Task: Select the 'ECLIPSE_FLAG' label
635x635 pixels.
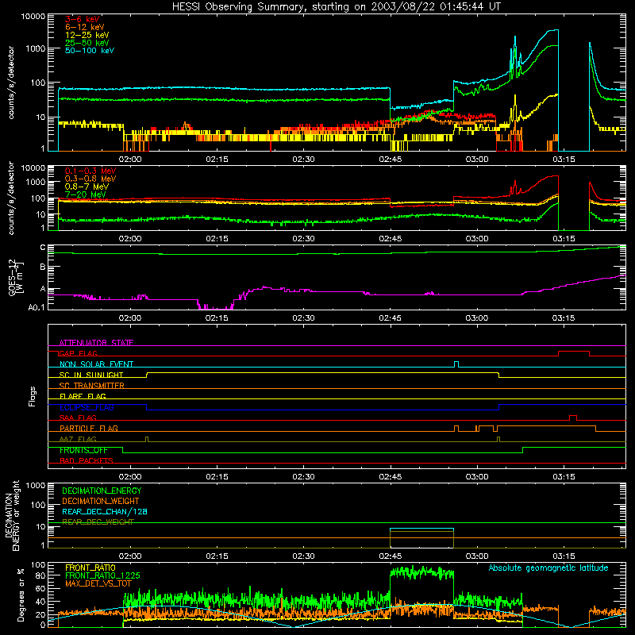Action: [x=87, y=407]
